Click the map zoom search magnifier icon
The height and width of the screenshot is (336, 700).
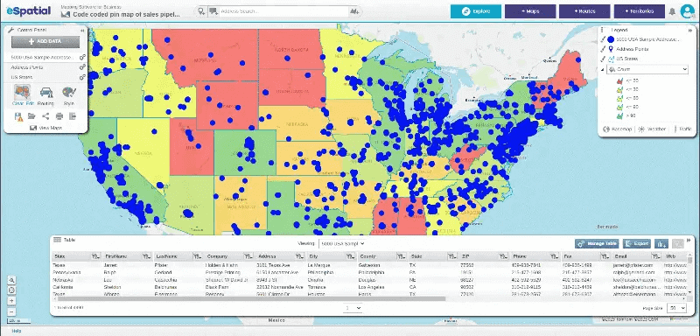pos(11,280)
